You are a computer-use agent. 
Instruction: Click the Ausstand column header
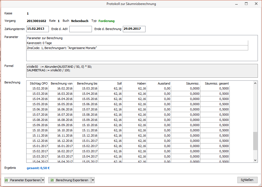pyautogui.click(x=159, y=83)
